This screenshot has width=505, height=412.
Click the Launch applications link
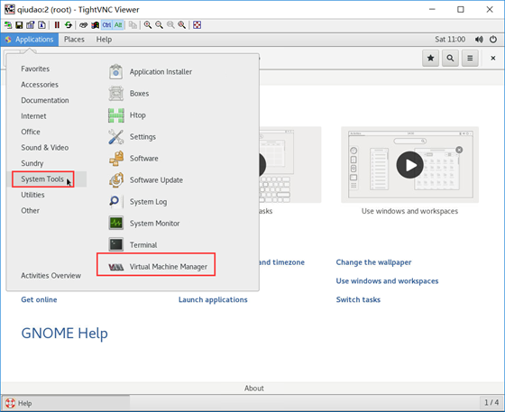pos(213,299)
